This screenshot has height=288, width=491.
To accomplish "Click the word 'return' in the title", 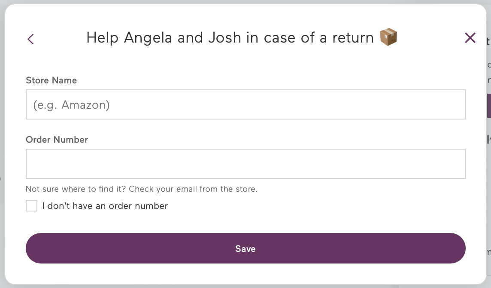I will pyautogui.click(x=353, y=38).
